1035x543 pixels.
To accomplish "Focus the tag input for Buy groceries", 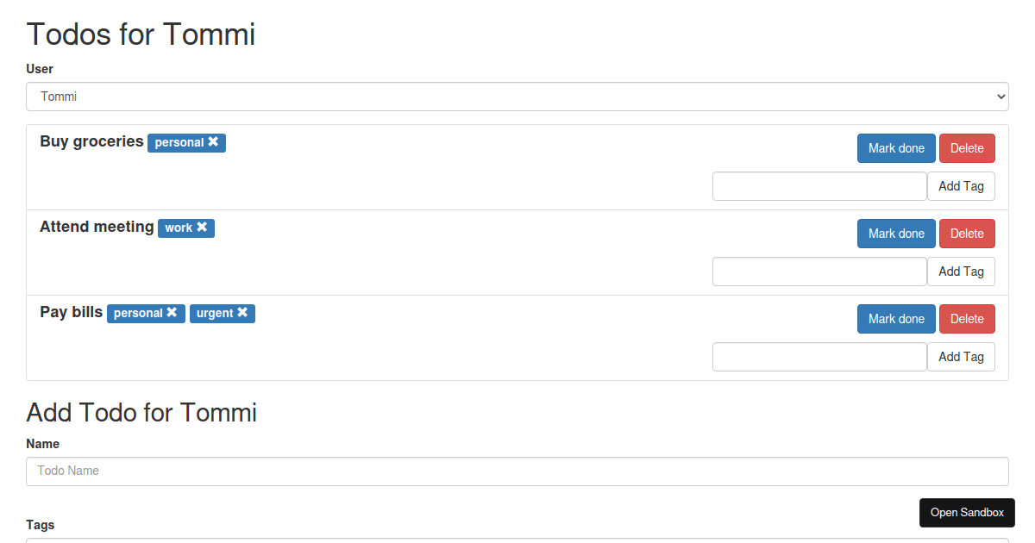I will click(x=819, y=186).
